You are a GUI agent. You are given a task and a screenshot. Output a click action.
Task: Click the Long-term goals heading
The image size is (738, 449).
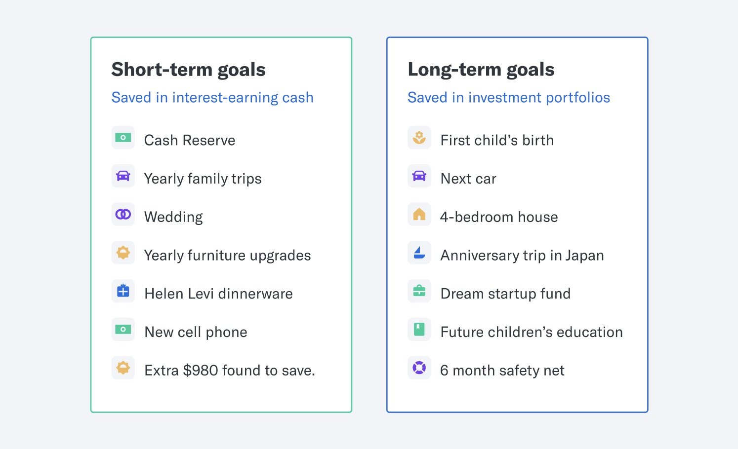481,70
